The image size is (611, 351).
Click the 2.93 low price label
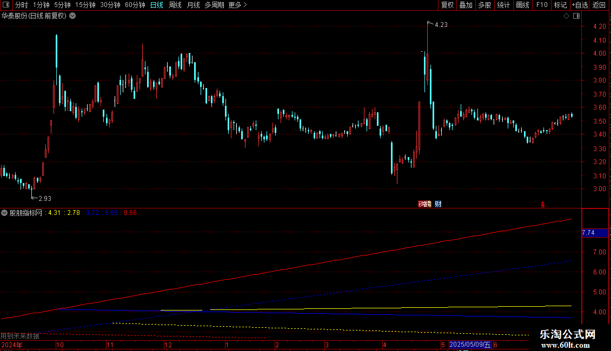point(45,199)
